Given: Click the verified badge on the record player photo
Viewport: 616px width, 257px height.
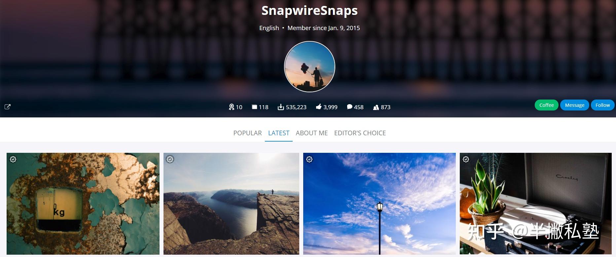Looking at the screenshot, I should (466, 159).
